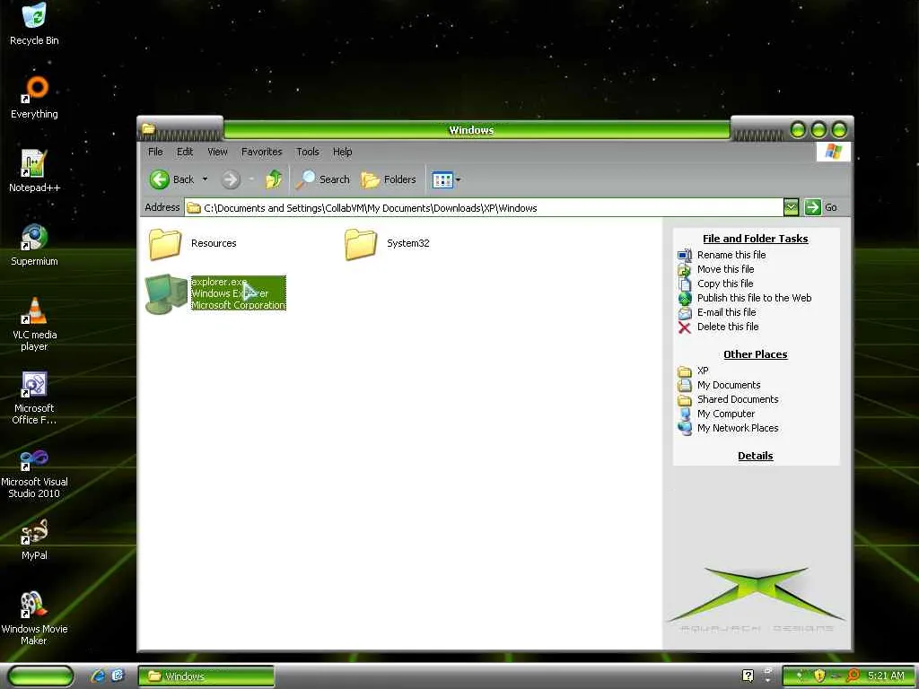Viewport: 919px width, 689px height.
Task: Select the MyPal desktop shortcut
Action: click(34, 539)
